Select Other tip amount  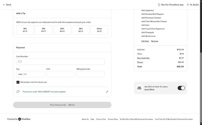(99, 30)
